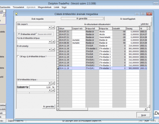Clear the Forrás értékesítési ártípus field with its eraser icon
This screenshot has width=159, height=124.
pos(53,42)
